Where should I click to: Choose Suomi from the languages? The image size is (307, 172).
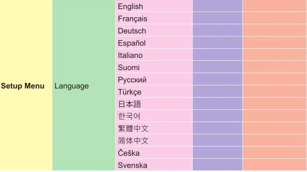129,67
